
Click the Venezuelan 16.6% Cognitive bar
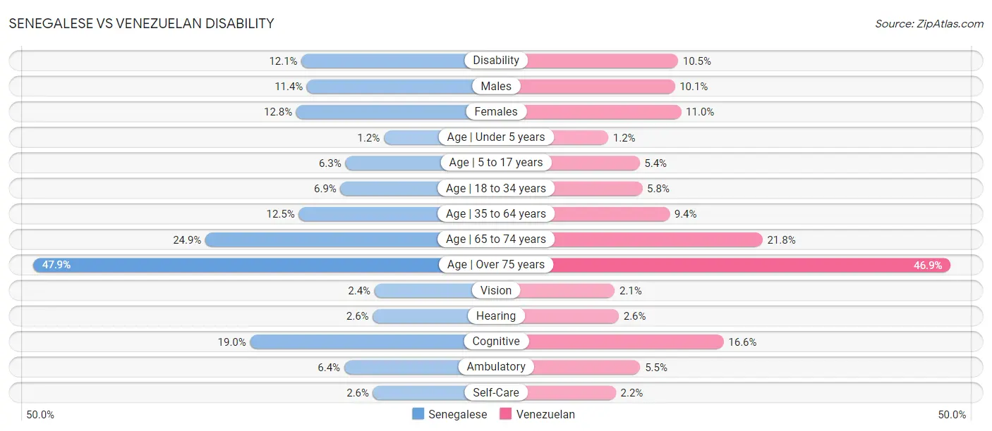(x=626, y=342)
